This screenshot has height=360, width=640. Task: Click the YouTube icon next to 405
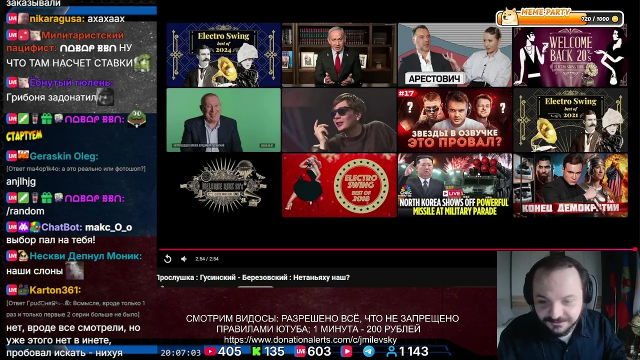click(210, 352)
